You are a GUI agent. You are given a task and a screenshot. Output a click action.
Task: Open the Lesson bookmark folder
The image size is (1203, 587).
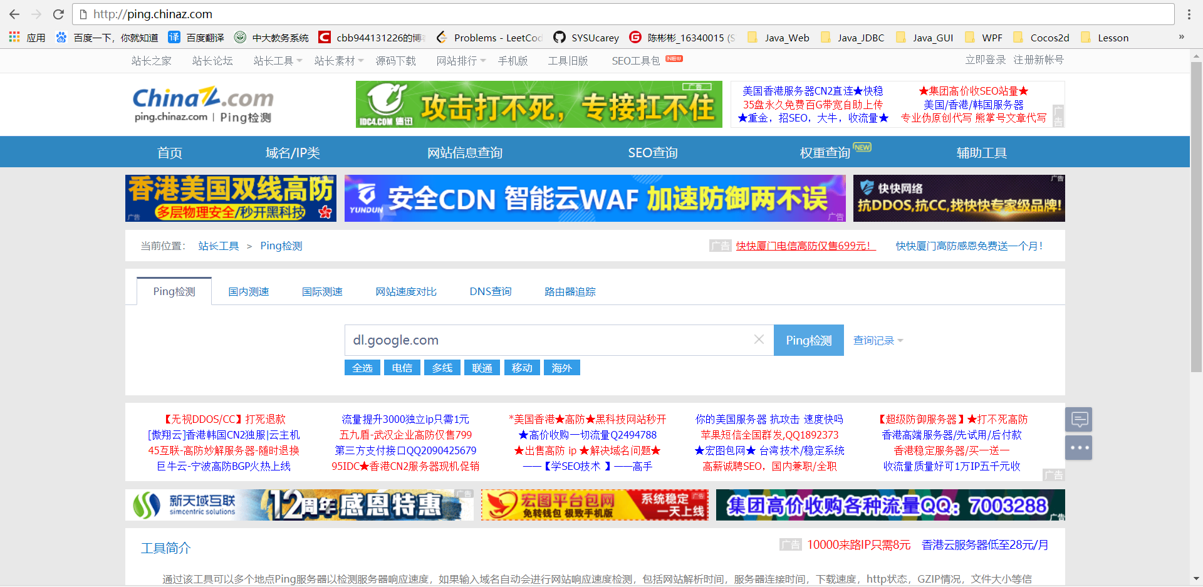pyautogui.click(x=1105, y=38)
